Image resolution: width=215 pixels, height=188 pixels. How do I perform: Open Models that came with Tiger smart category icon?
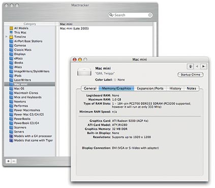pos(11,140)
